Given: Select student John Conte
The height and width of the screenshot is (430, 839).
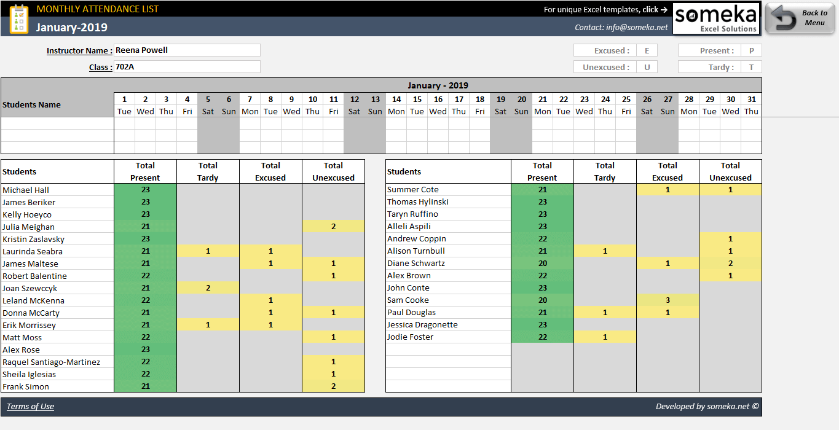Looking at the screenshot, I should (x=448, y=287).
